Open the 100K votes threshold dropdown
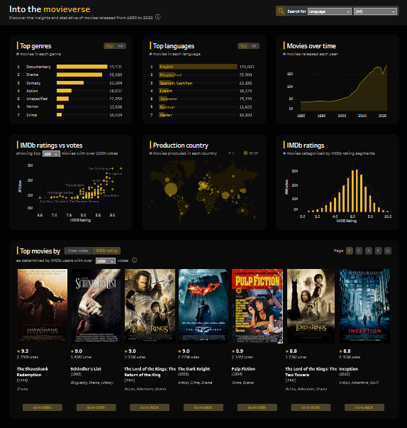Viewport: 407px width, 428px height. click(x=106, y=261)
